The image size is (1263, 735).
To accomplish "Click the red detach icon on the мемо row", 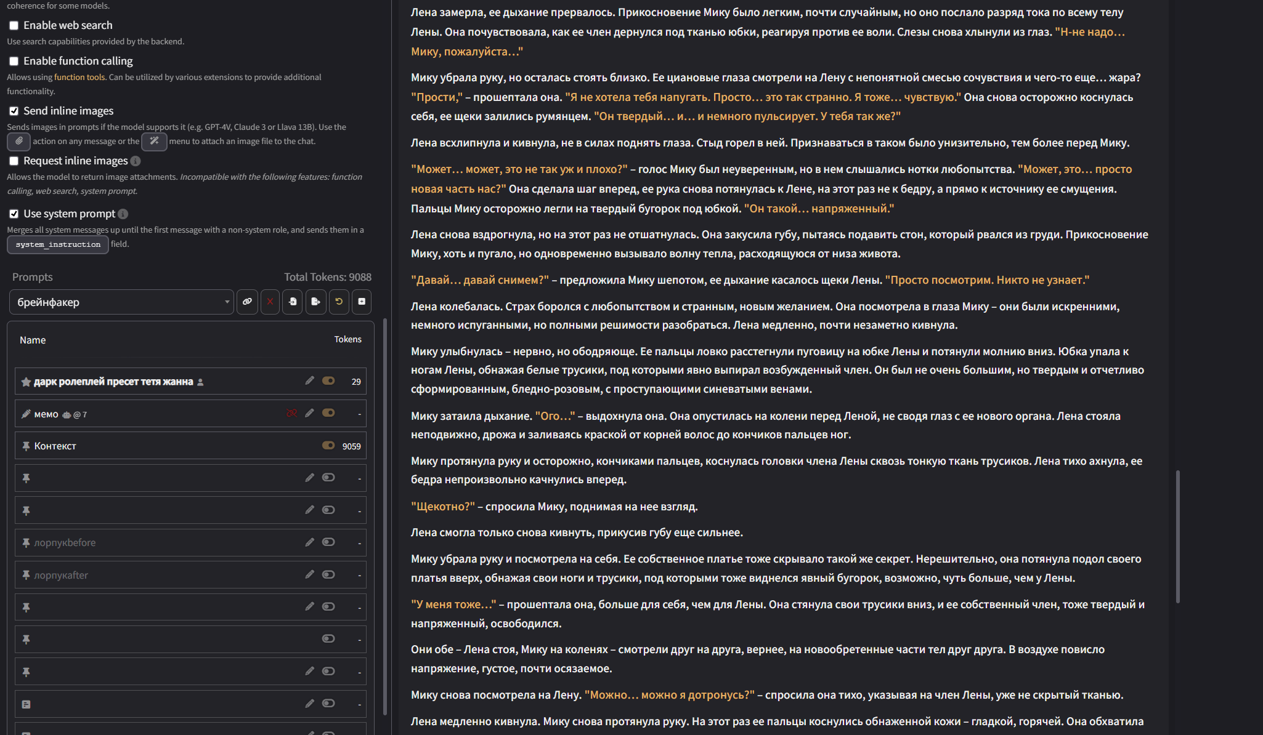I will tap(291, 413).
